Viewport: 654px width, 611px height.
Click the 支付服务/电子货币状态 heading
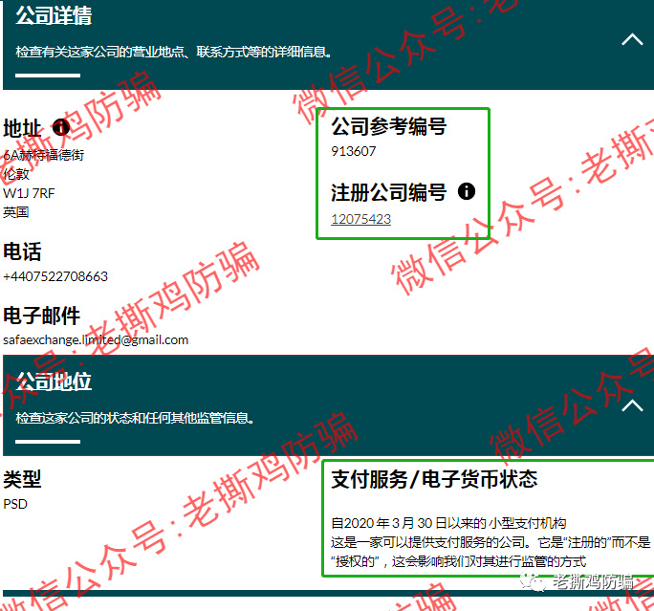pos(434,479)
